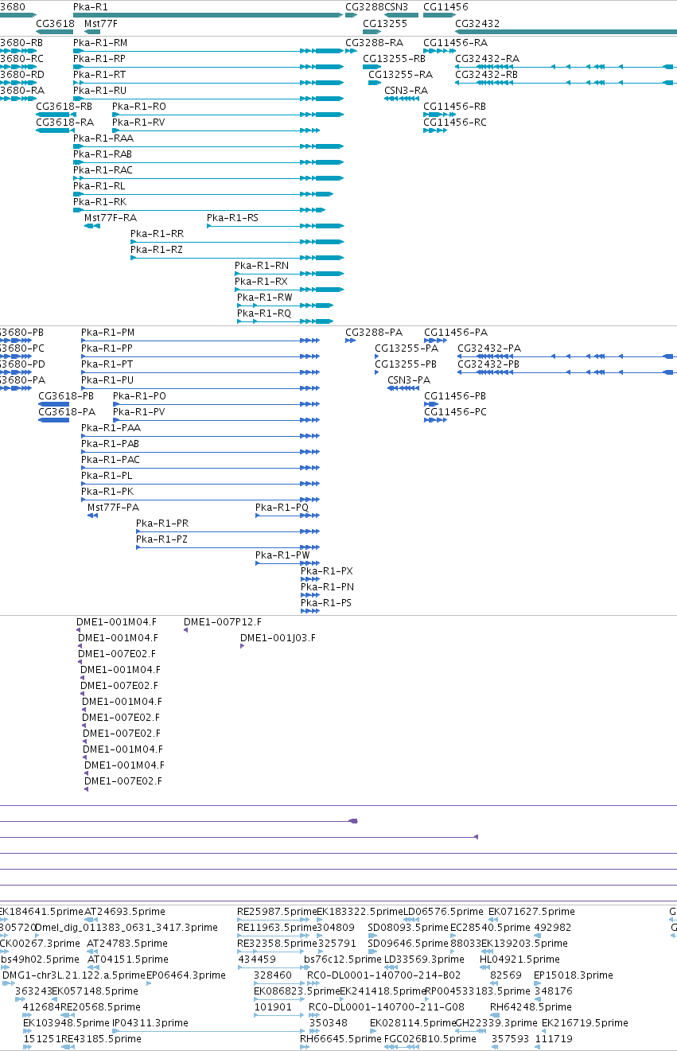Open protein Pka-R1-PAA
The image size is (677, 1051).
pos(111,428)
